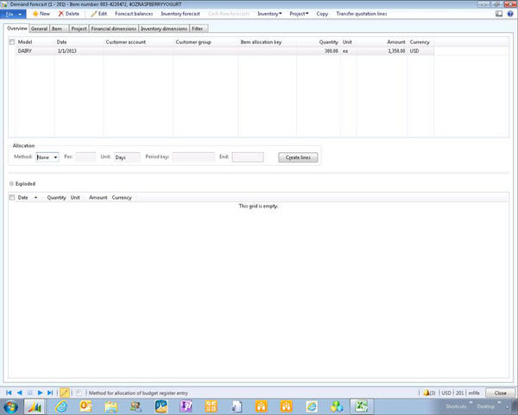
Task: Go to first record navigation arrow
Action: point(9,393)
